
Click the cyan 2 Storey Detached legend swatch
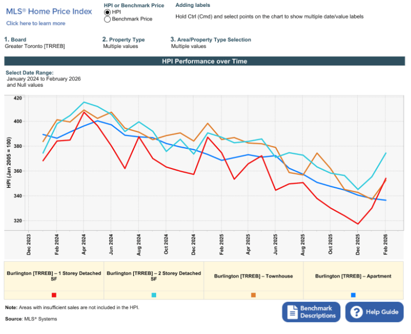(154, 295)
